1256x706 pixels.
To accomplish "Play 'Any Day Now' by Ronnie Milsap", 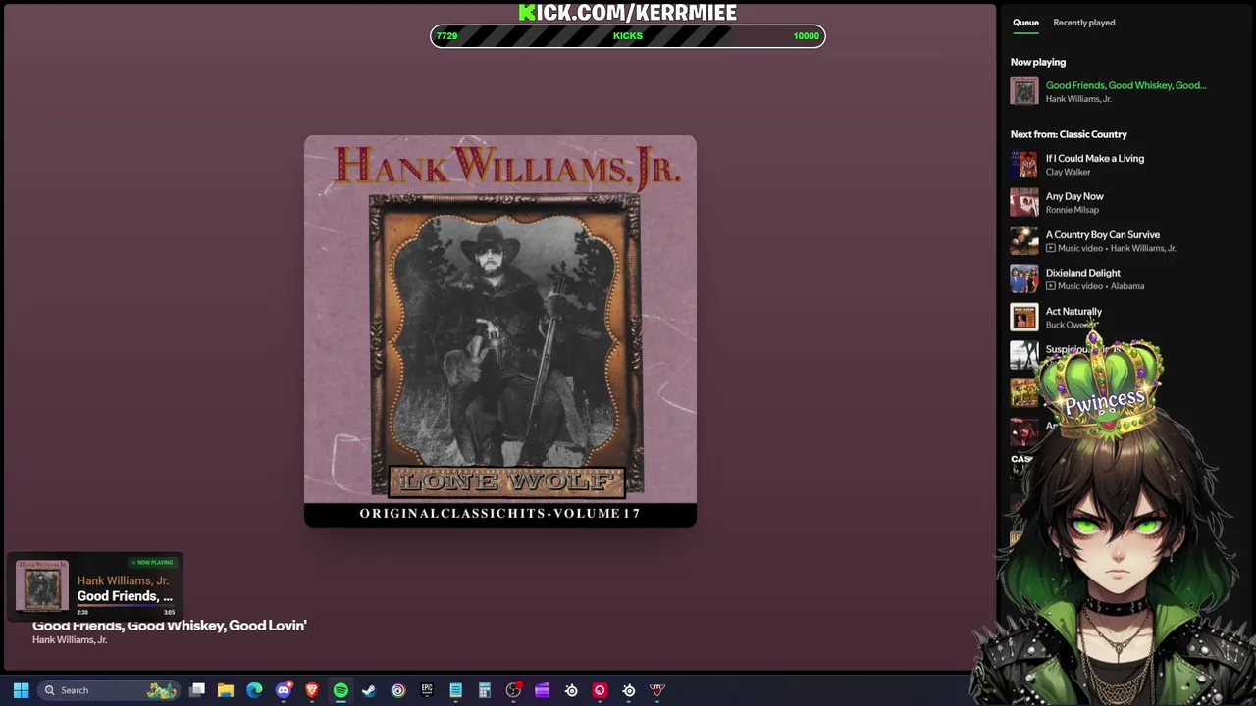I will point(1074,196).
